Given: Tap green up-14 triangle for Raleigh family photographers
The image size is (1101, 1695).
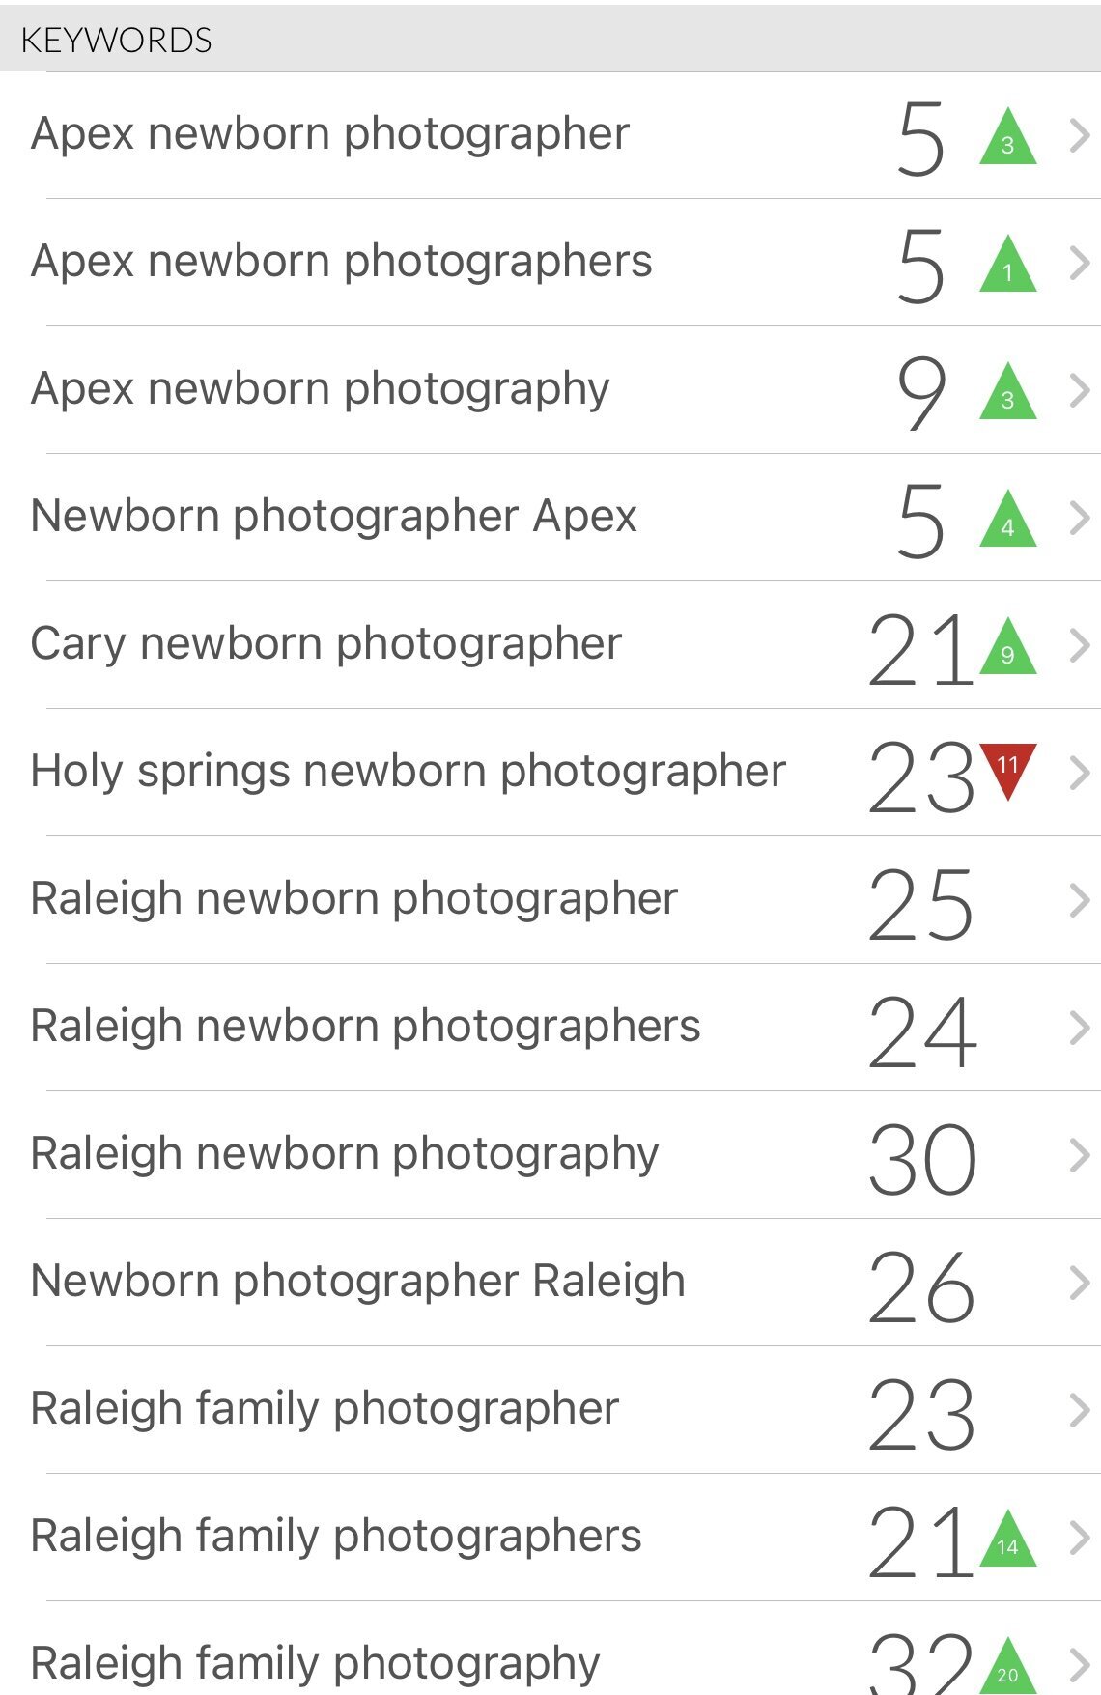Looking at the screenshot, I should pos(1007,1542).
